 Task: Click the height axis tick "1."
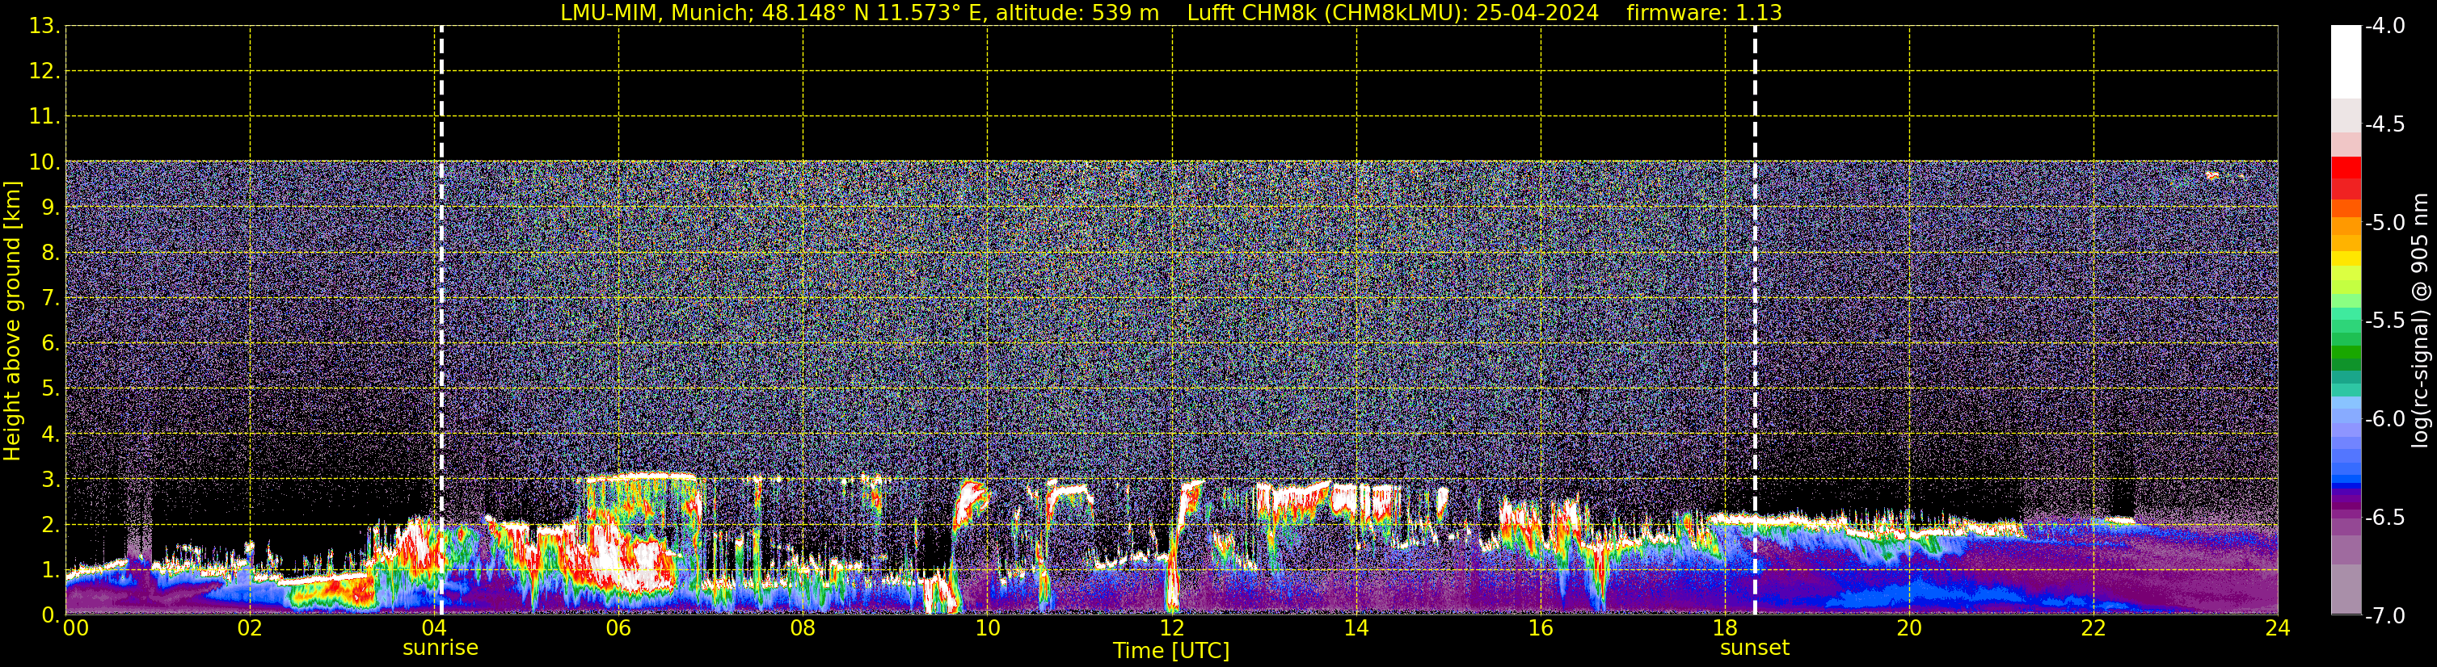50,569
